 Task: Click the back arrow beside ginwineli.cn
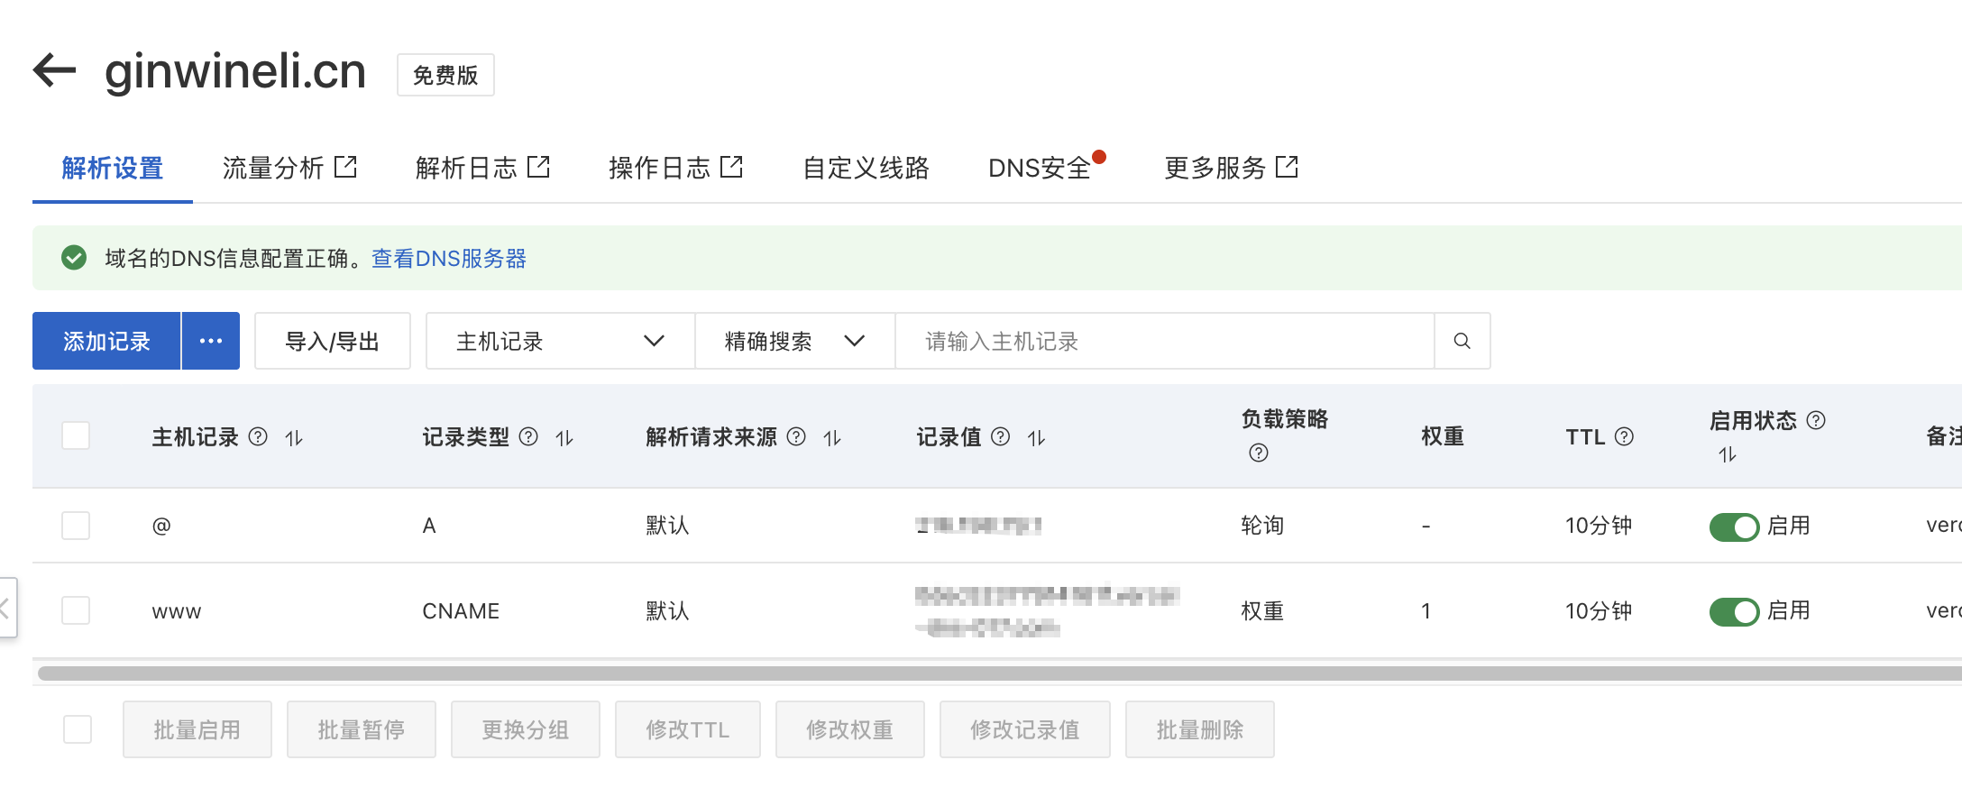pos(55,70)
